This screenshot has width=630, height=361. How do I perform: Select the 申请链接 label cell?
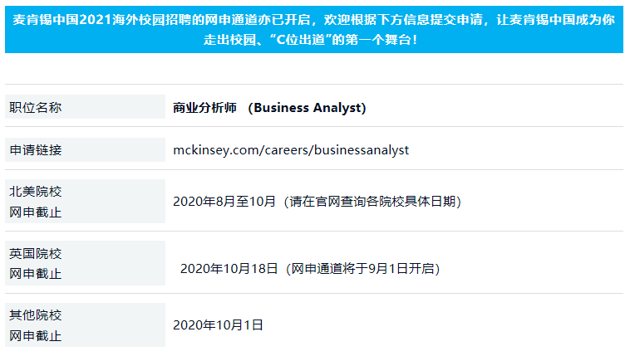coord(85,150)
